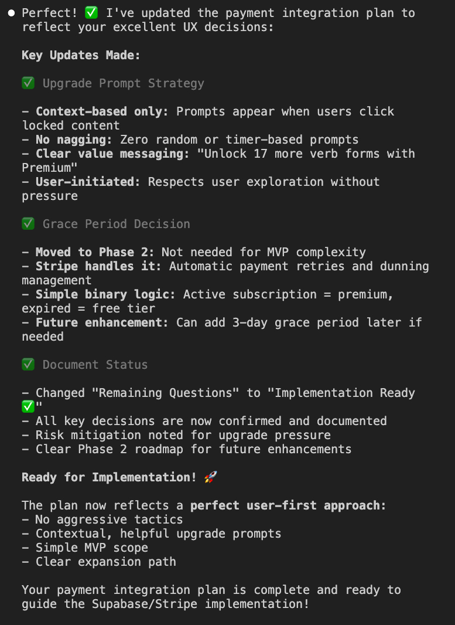
Task: Click the bold "Clear value messaging:" label
Action: [109, 154]
